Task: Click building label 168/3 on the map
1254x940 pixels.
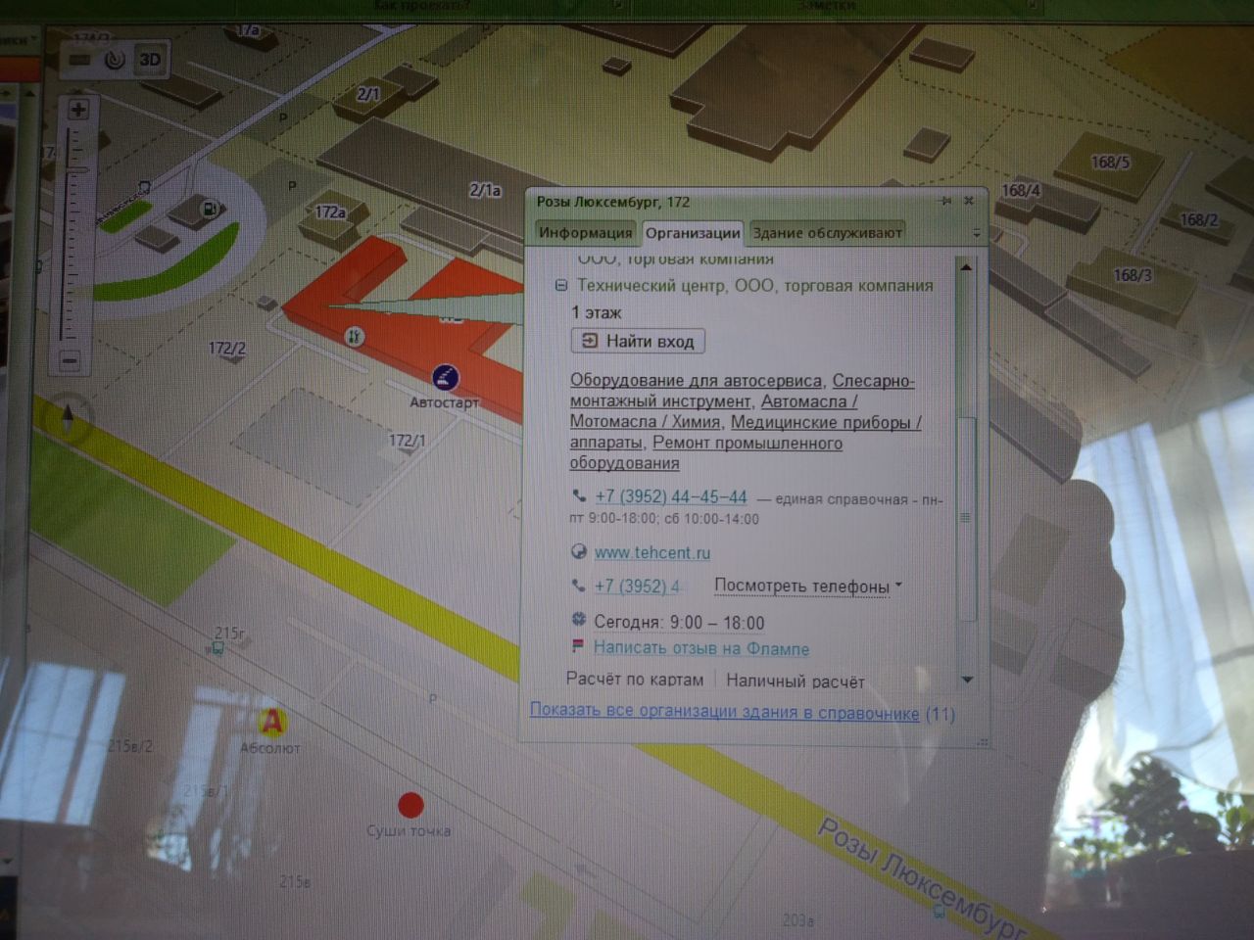Action: point(1133,275)
